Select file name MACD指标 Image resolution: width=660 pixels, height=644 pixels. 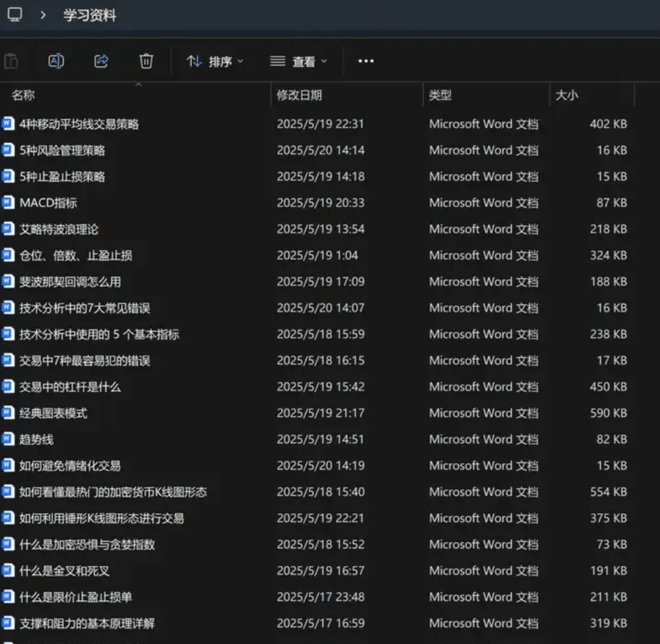tap(49, 203)
